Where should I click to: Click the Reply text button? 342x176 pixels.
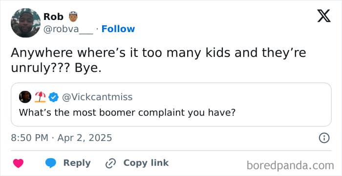tap(77, 163)
